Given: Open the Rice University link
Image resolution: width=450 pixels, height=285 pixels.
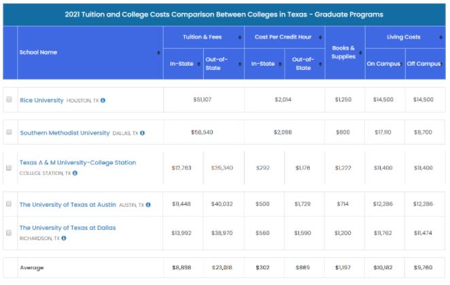Looking at the screenshot, I should point(41,100).
